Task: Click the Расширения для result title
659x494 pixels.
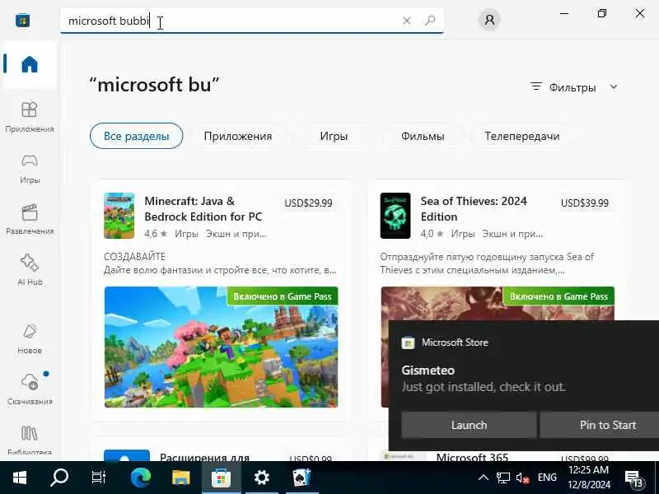Action: click(x=204, y=457)
